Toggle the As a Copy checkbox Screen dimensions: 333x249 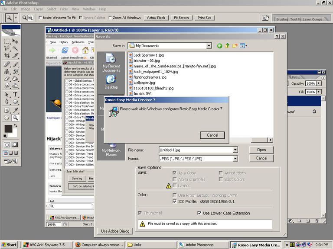tap(175, 173)
